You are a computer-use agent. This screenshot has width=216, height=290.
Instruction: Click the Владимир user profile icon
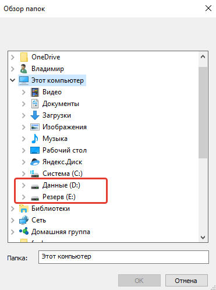click(x=24, y=69)
